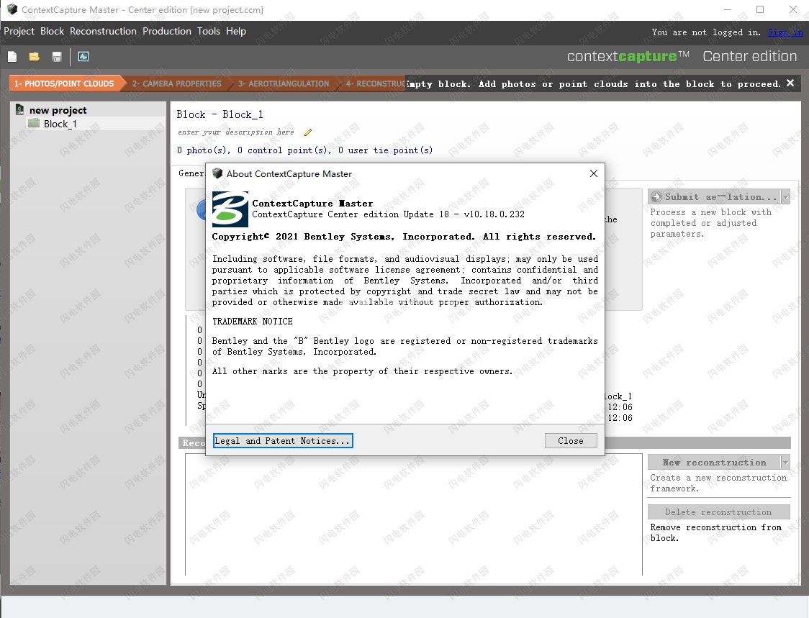Select new project in the tree

click(58, 110)
